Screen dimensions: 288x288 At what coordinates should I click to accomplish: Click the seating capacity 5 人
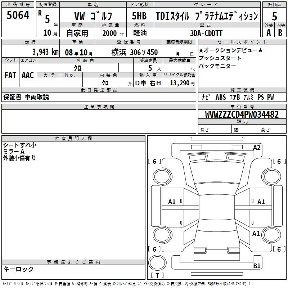[155, 68]
